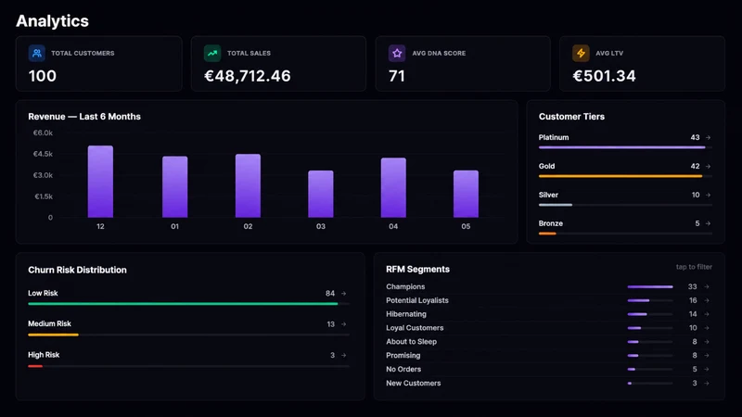
Task: Select the Platinum tier label
Action: [553, 137]
